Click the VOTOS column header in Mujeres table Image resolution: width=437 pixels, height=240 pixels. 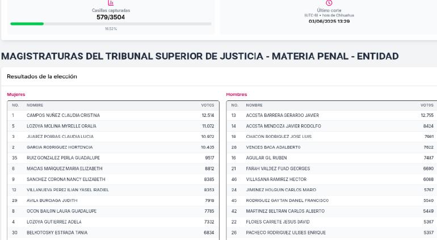click(208, 106)
